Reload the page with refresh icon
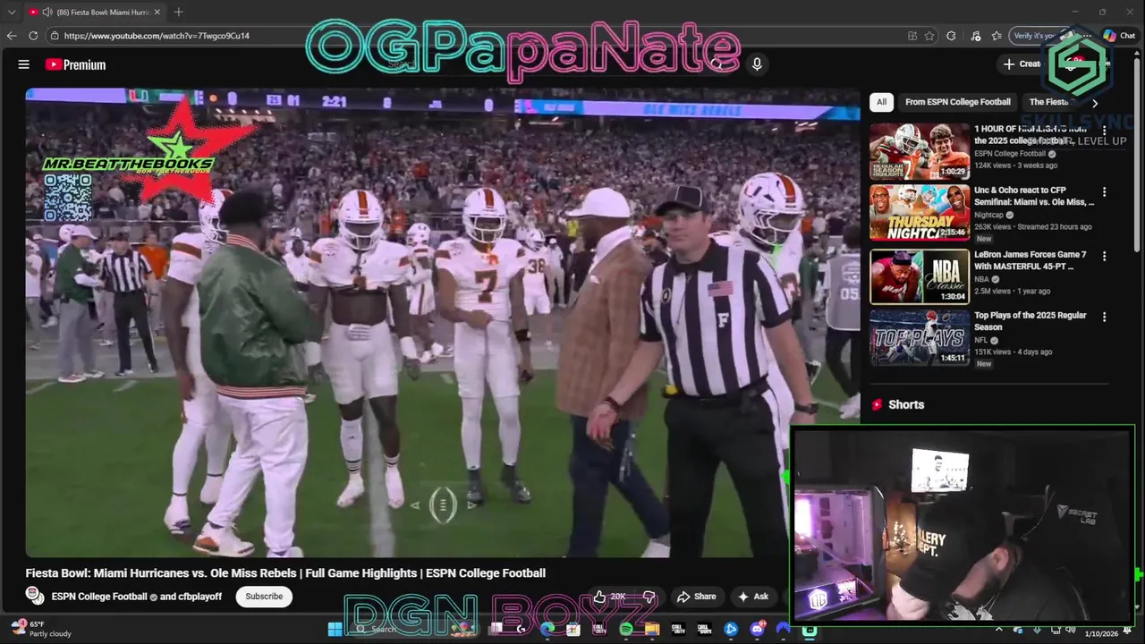Image resolution: width=1145 pixels, height=644 pixels. (33, 36)
